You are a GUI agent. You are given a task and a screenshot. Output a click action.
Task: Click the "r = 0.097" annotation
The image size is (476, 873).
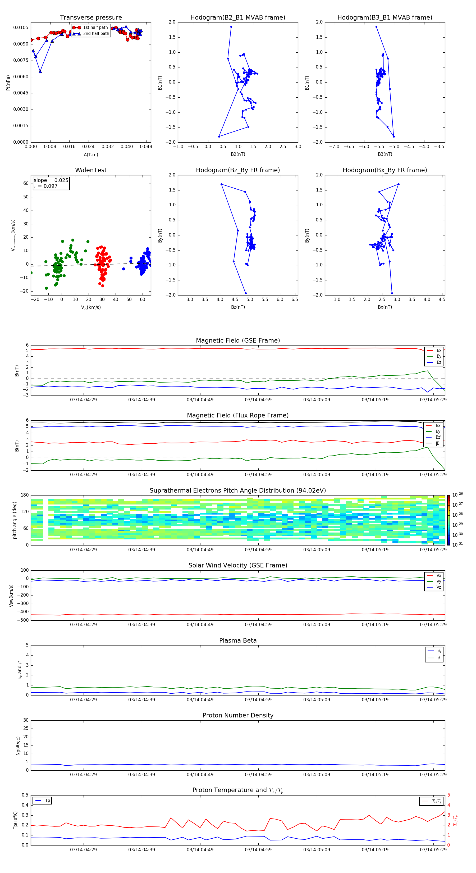pos(46,186)
